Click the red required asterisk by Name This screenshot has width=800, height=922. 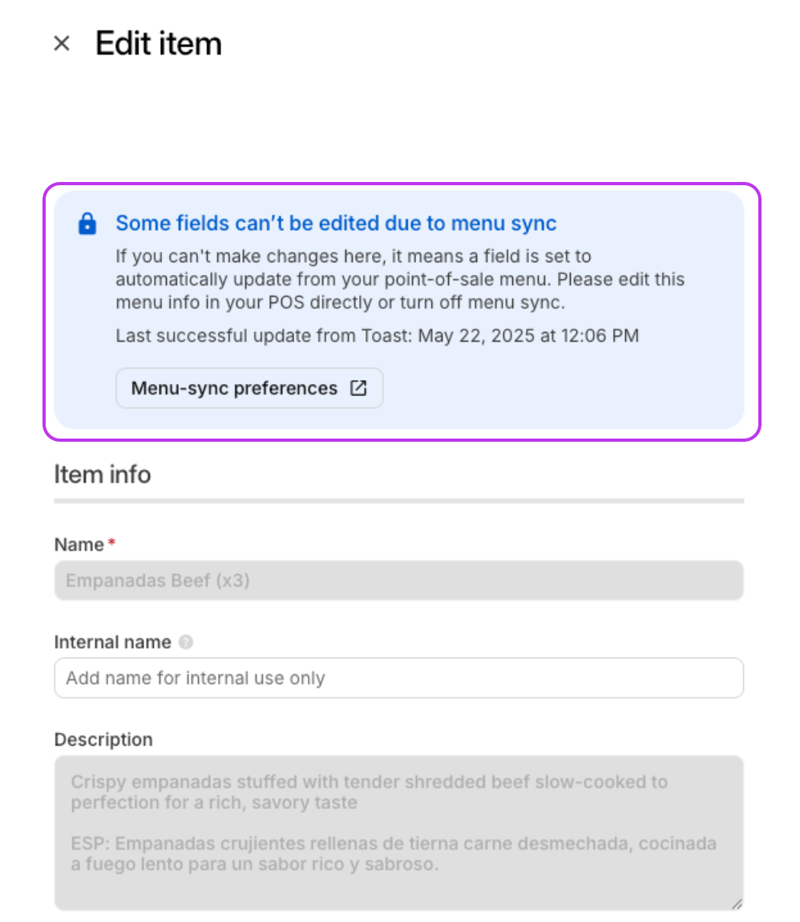point(111,544)
